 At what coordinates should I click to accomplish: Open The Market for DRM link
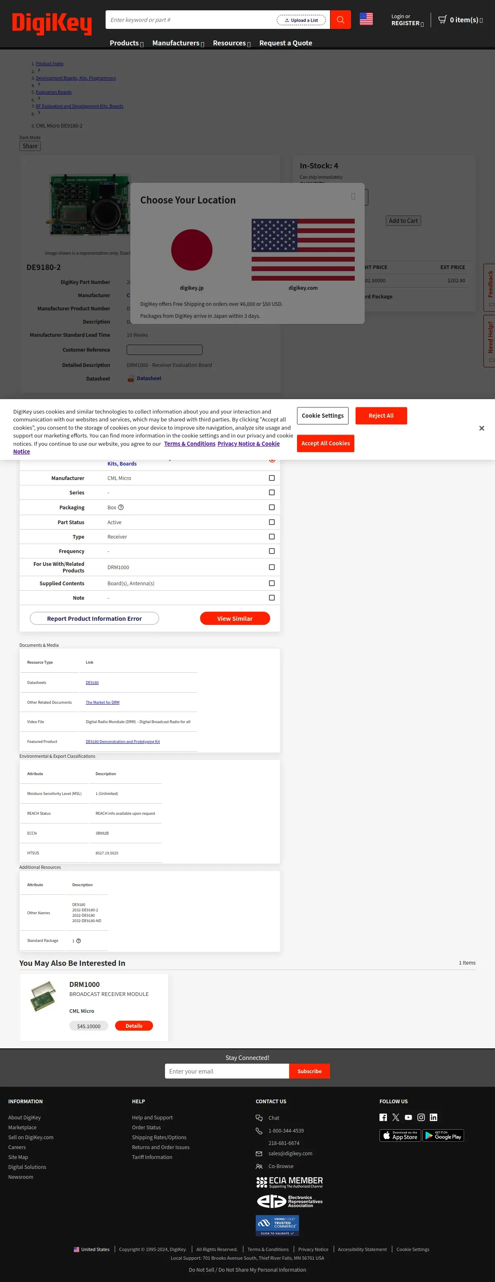[102, 702]
